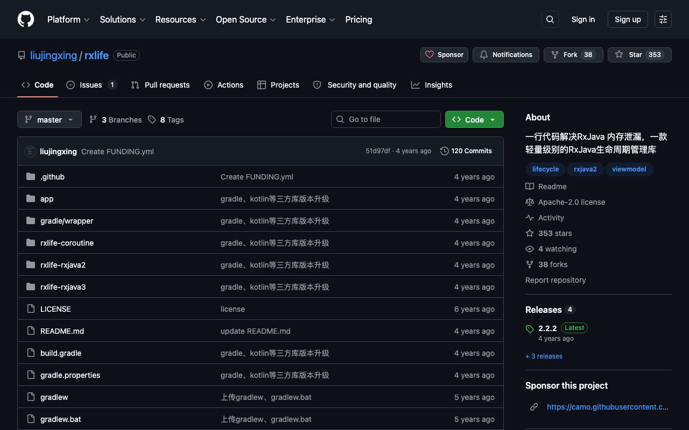Switch to the Code tab
Viewport: 689px width, 430px height.
click(38, 85)
